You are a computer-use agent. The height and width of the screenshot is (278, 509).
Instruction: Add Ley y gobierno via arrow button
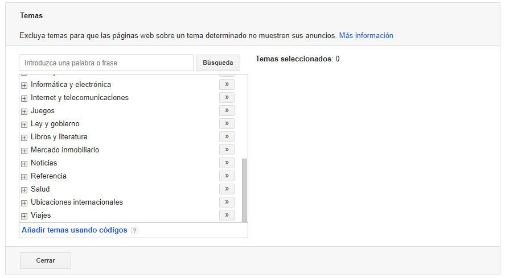click(x=227, y=124)
